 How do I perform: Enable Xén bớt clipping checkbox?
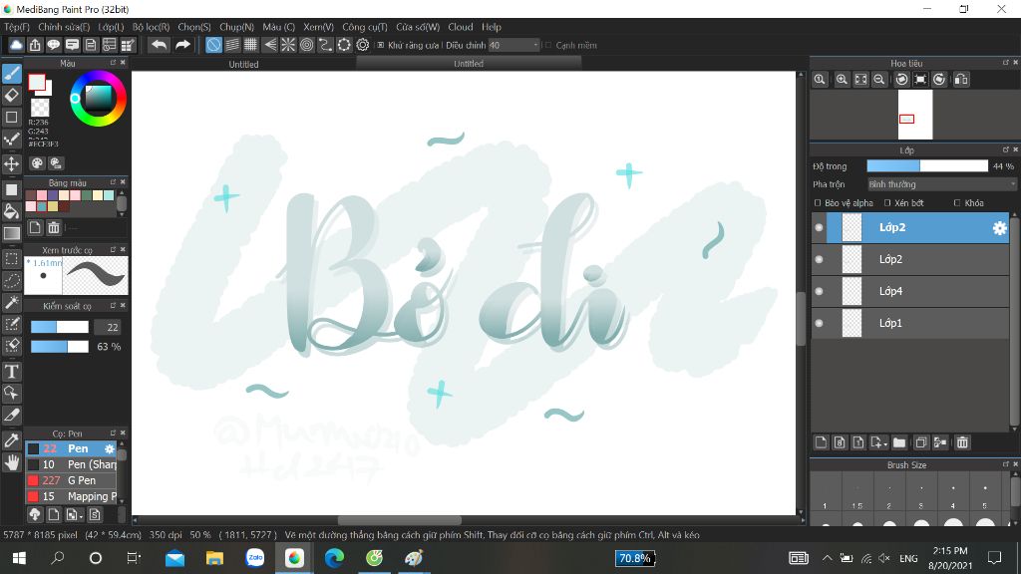(887, 203)
